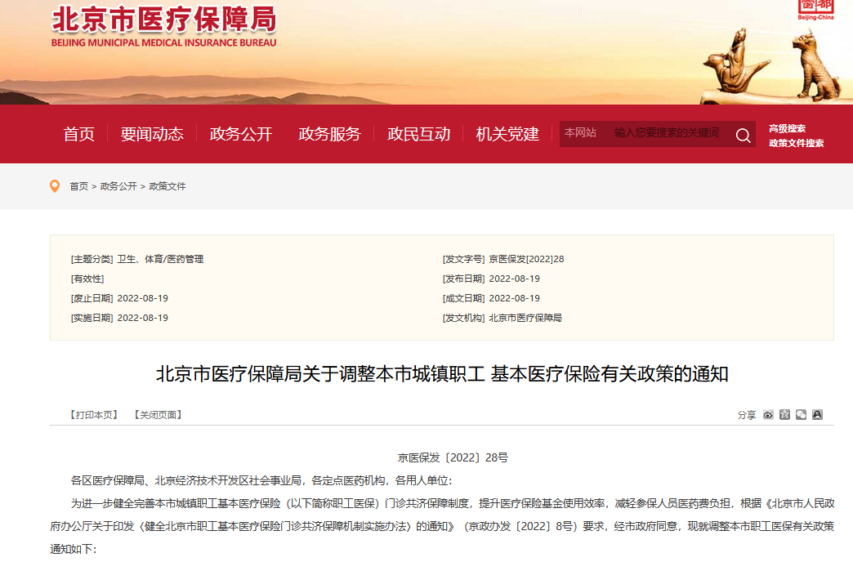Click the location pin icon in the breadcrumb

[x=53, y=186]
